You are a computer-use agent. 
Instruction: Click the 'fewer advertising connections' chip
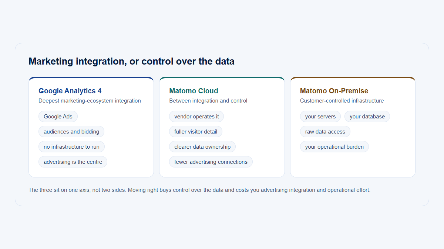coord(211,162)
